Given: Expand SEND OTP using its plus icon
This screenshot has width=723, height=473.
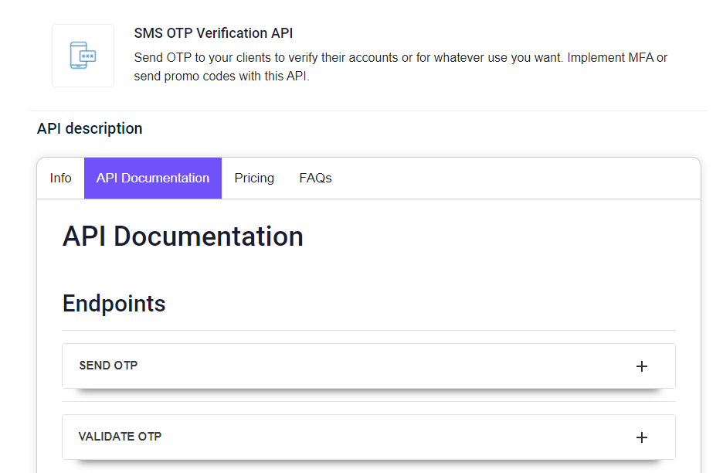Looking at the screenshot, I should pos(641,366).
